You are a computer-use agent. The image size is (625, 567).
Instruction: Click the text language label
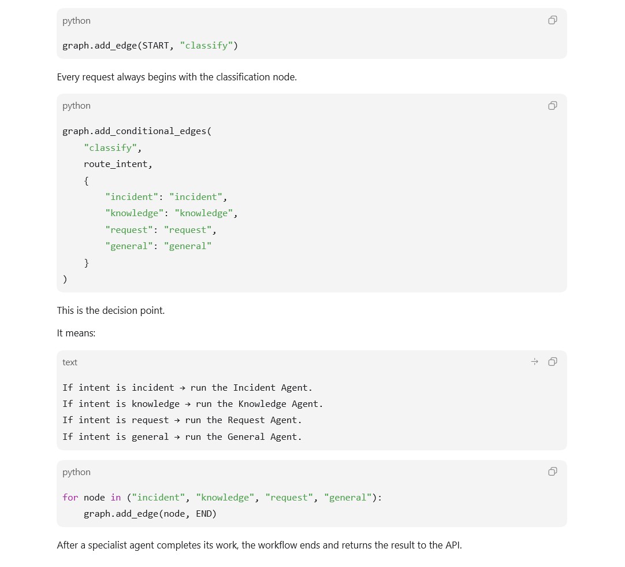[70, 362]
